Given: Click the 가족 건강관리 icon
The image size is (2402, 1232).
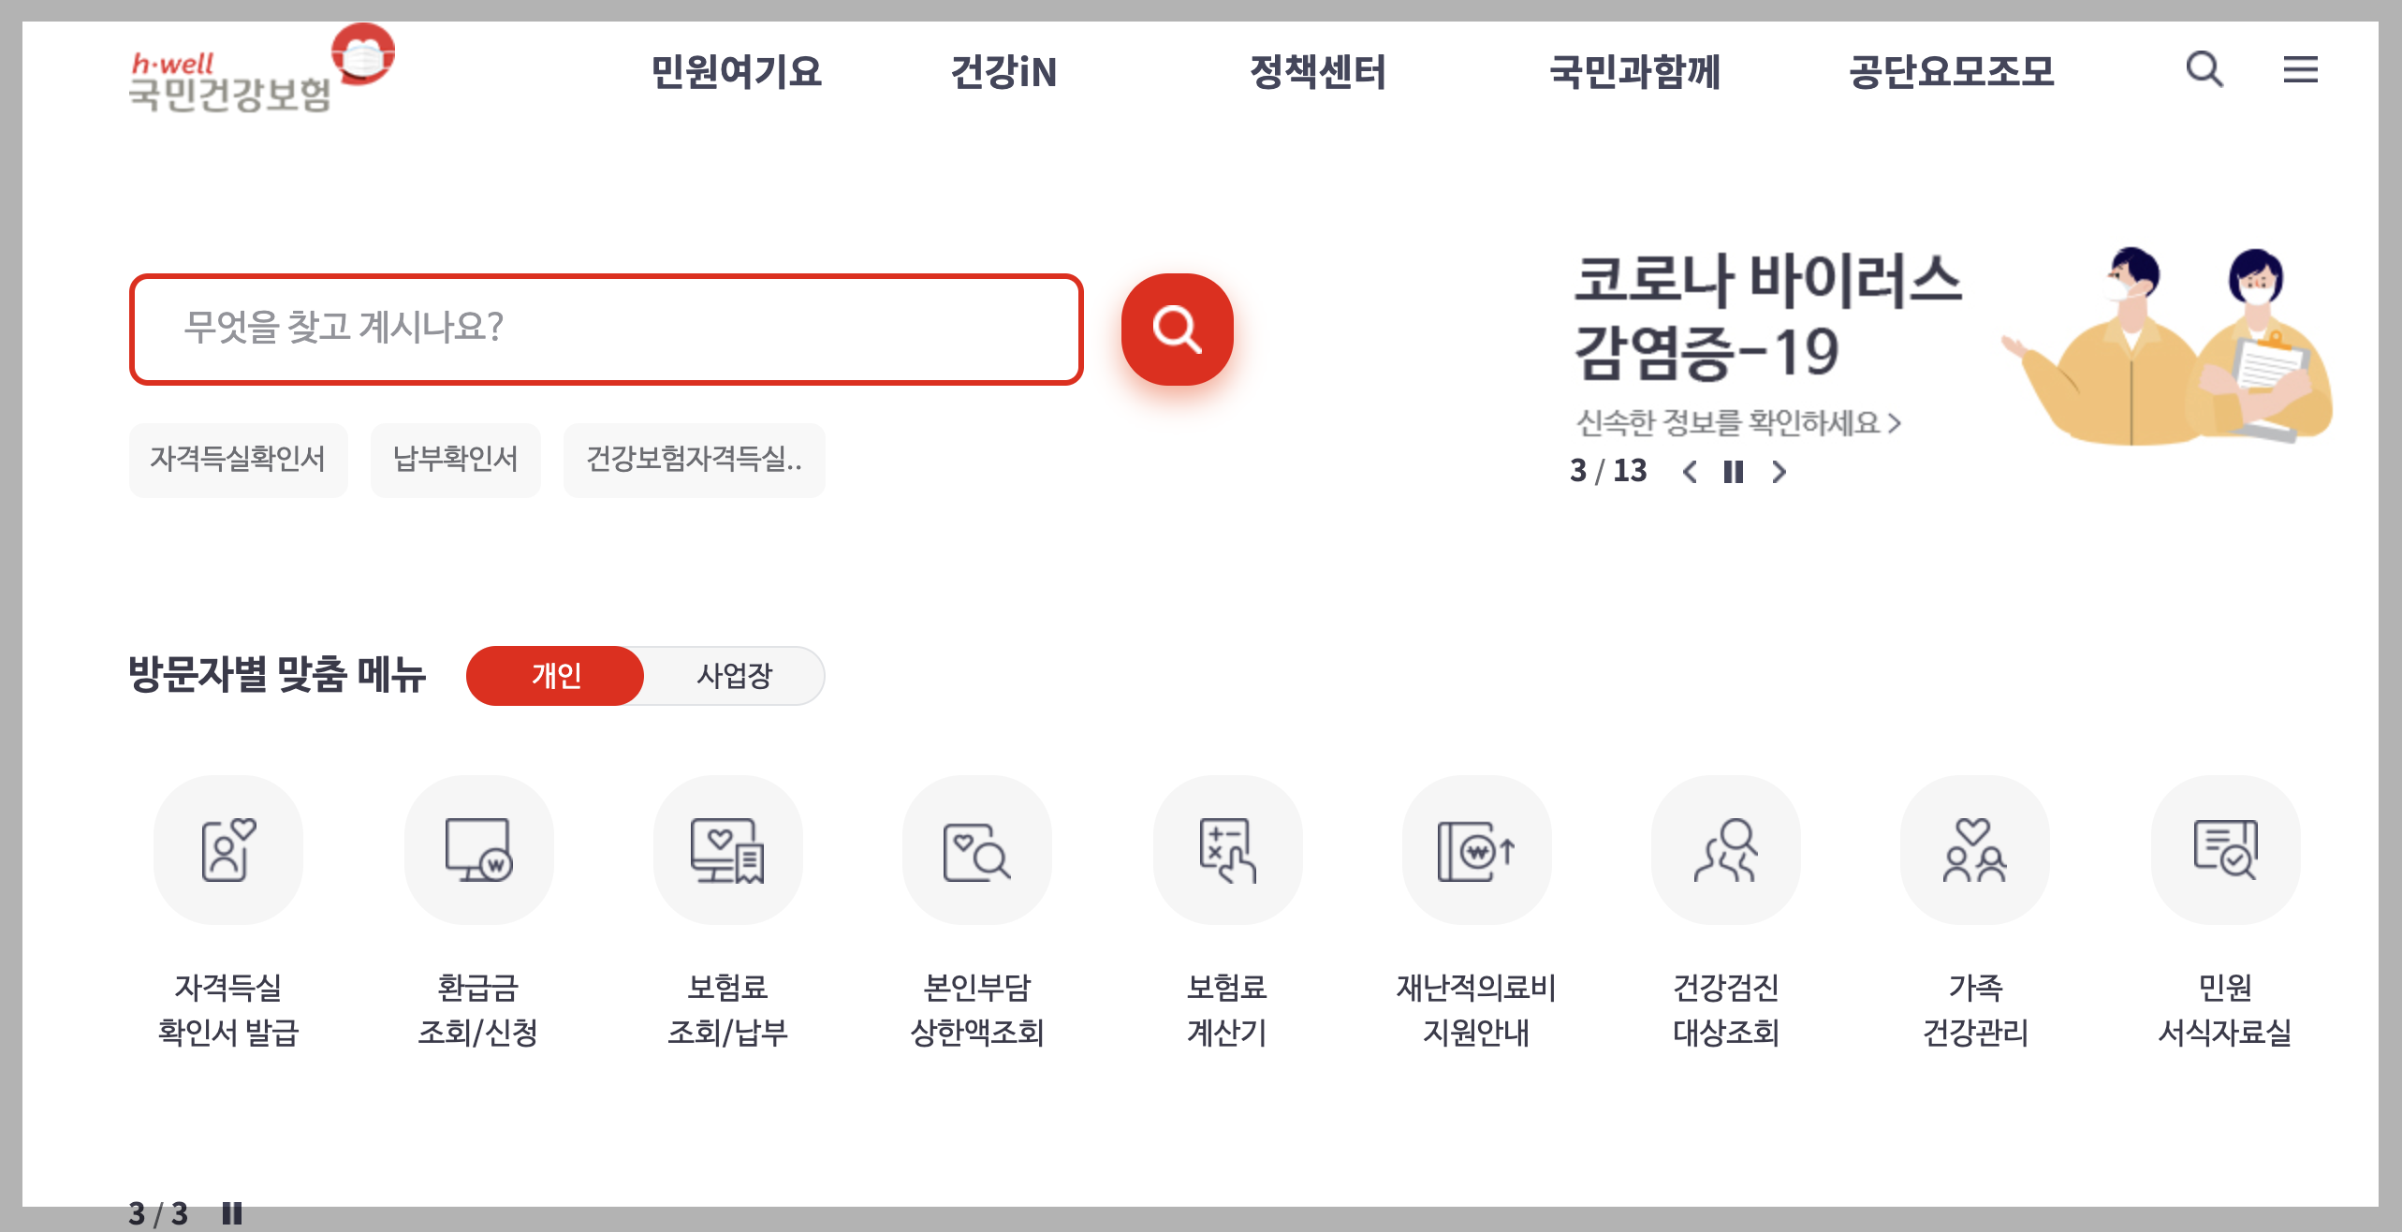Looking at the screenshot, I should point(1975,850).
